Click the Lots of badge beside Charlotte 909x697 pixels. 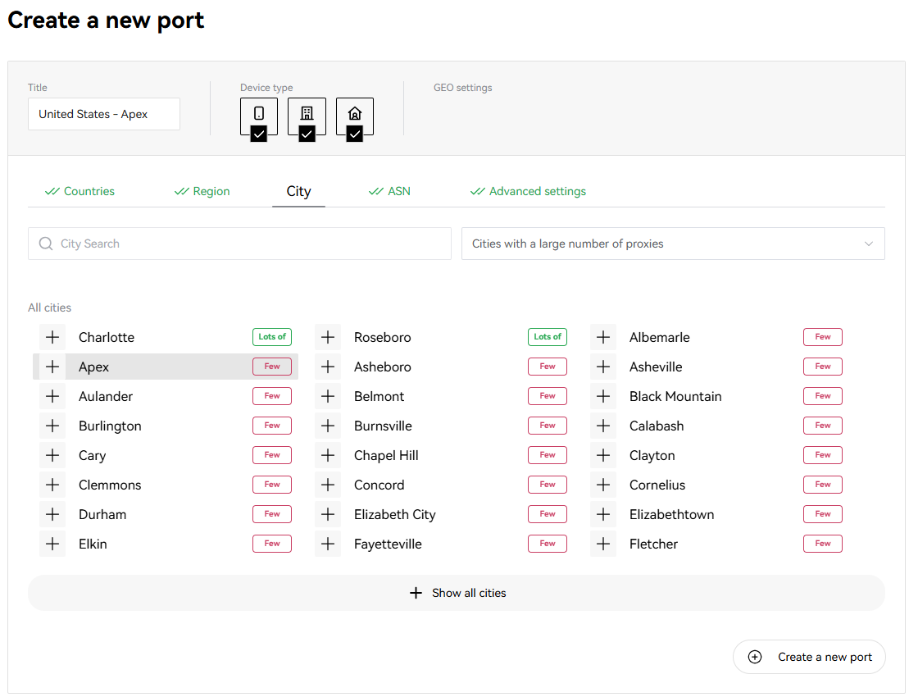pyautogui.click(x=272, y=337)
